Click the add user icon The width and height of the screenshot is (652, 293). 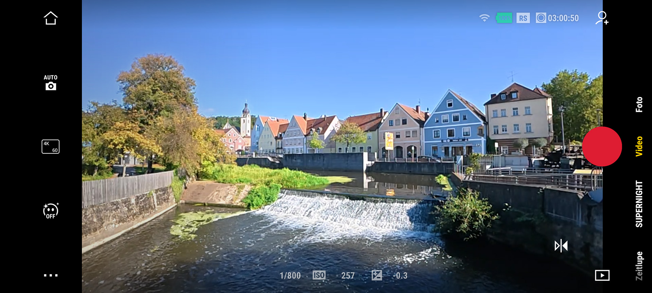click(x=602, y=18)
